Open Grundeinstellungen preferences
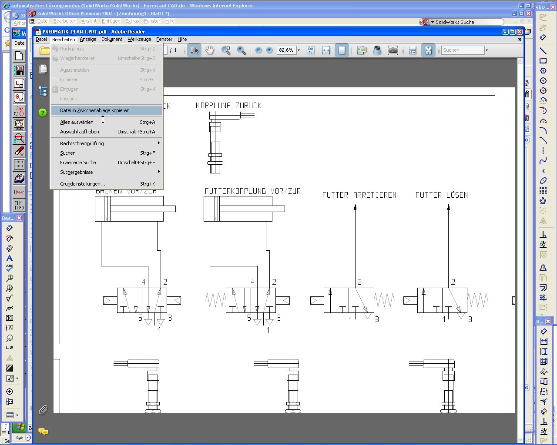 [107, 184]
